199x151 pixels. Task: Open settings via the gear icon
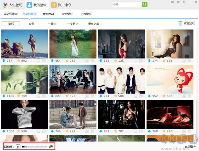coord(183,2)
